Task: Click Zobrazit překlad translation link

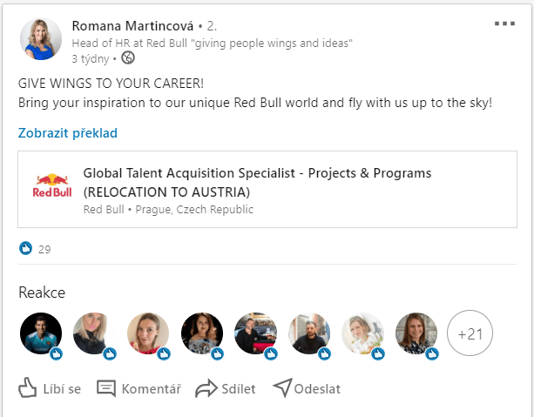Action: 68,133
